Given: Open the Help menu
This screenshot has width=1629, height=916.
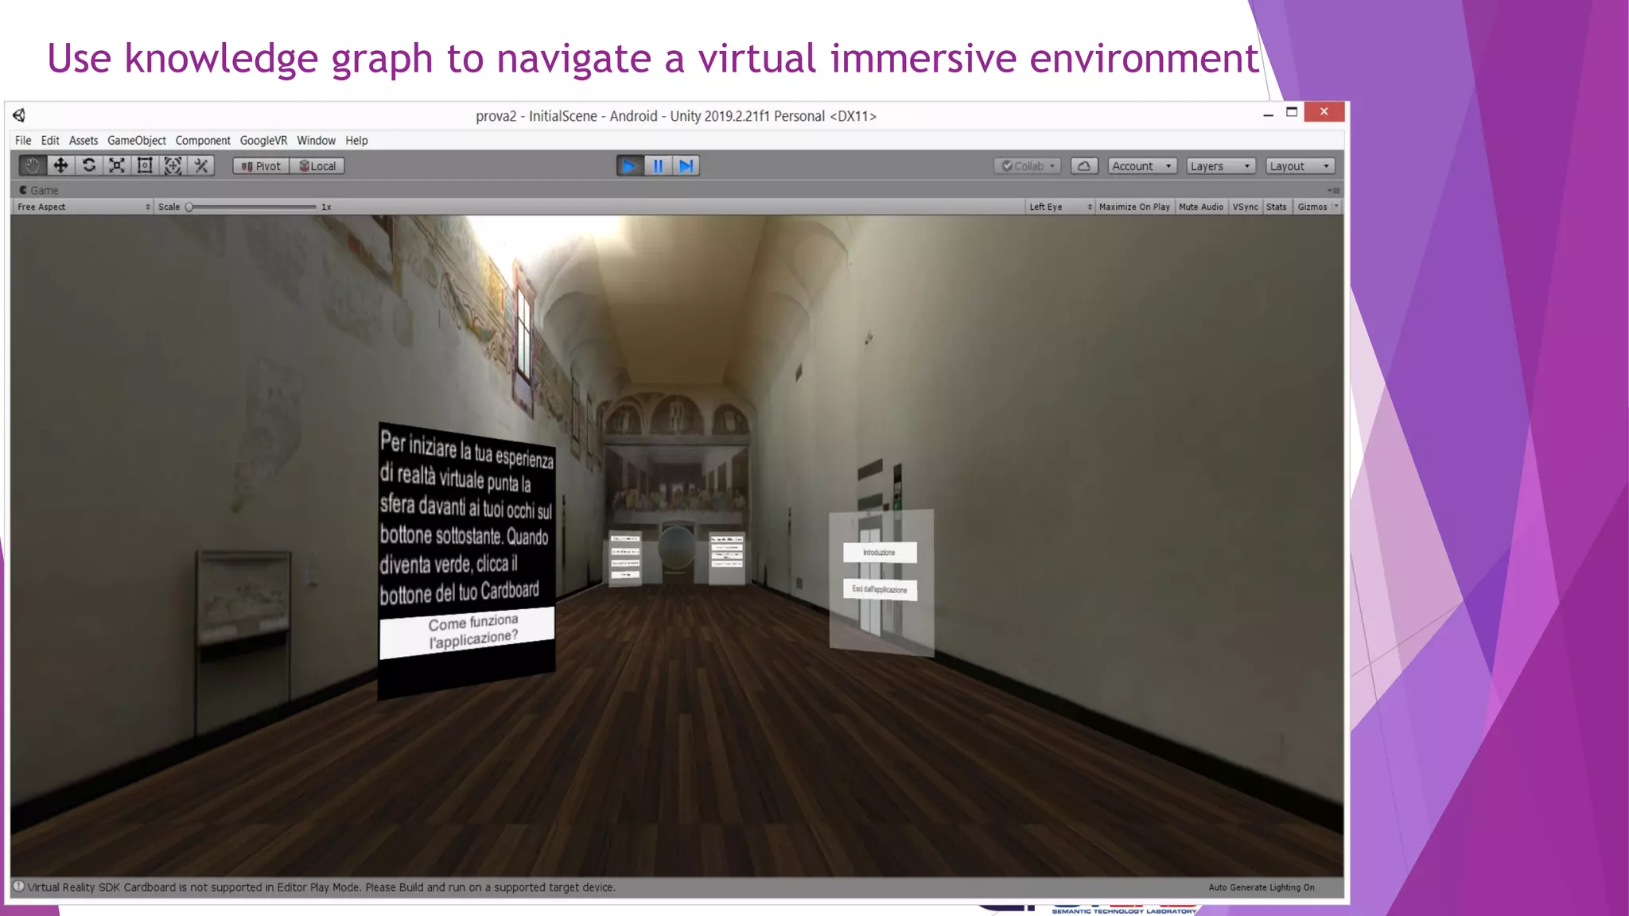Looking at the screenshot, I should (356, 141).
